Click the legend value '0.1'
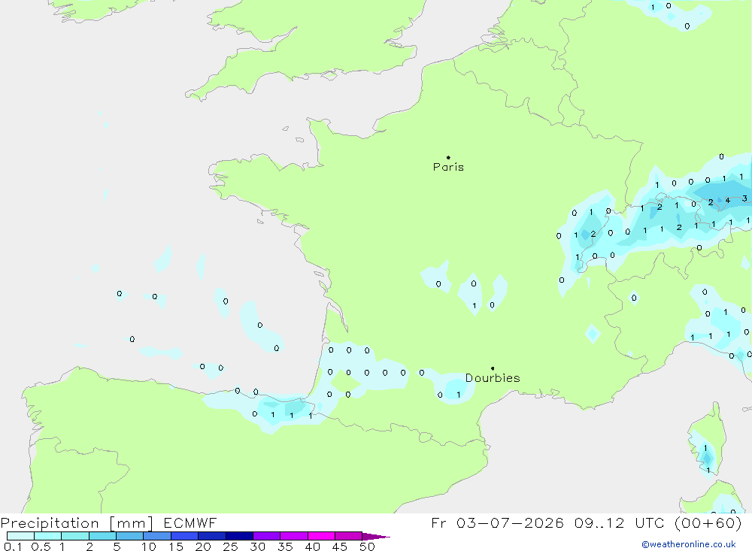The width and height of the screenshot is (752, 551). point(13,546)
